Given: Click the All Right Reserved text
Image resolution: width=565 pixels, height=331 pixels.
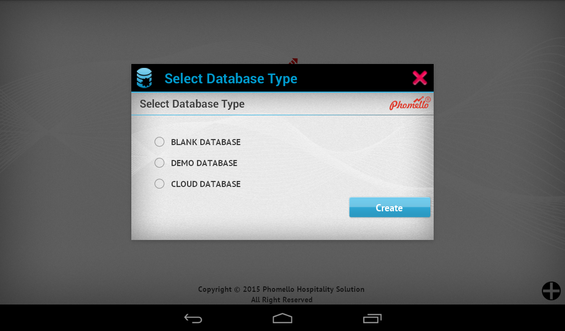Looking at the screenshot, I should click(282, 300).
